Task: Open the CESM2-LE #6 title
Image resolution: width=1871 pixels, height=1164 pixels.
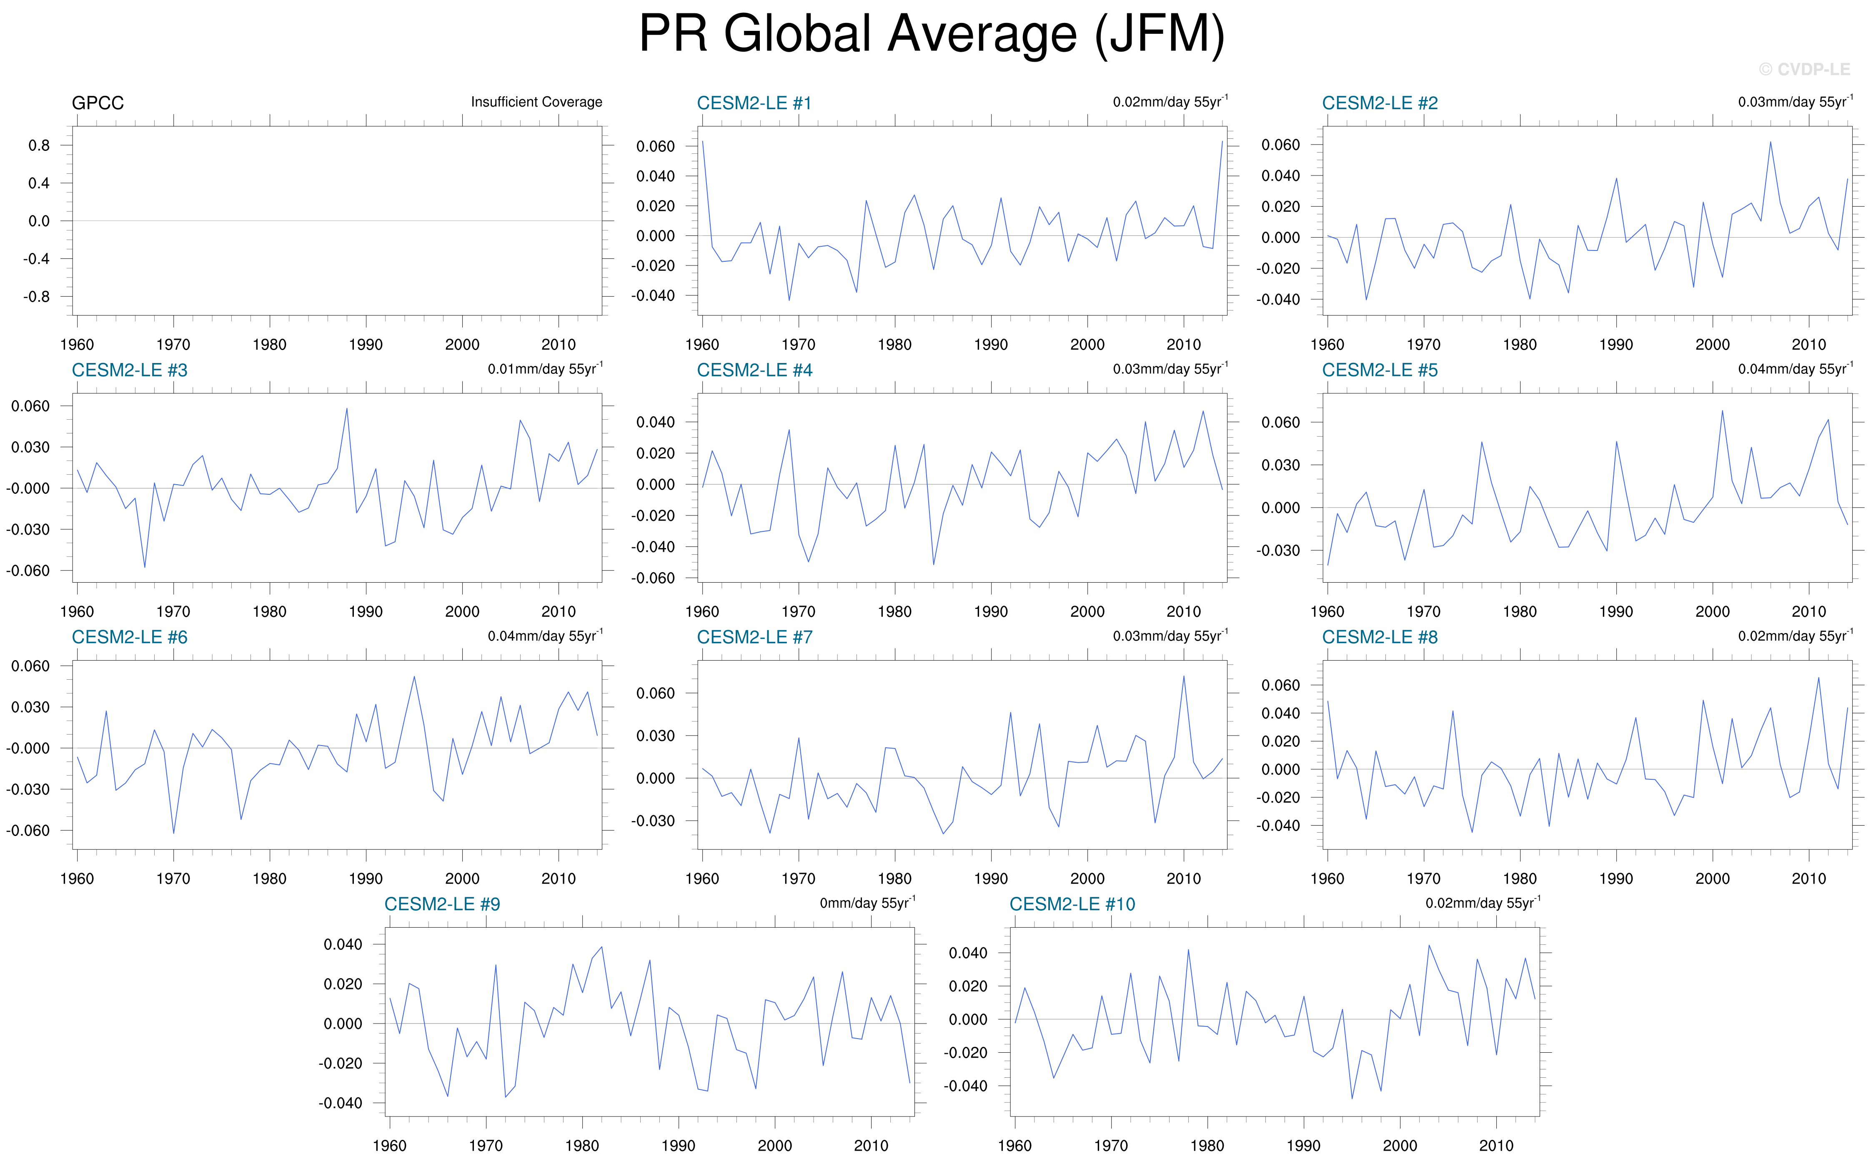Action: [x=129, y=638]
